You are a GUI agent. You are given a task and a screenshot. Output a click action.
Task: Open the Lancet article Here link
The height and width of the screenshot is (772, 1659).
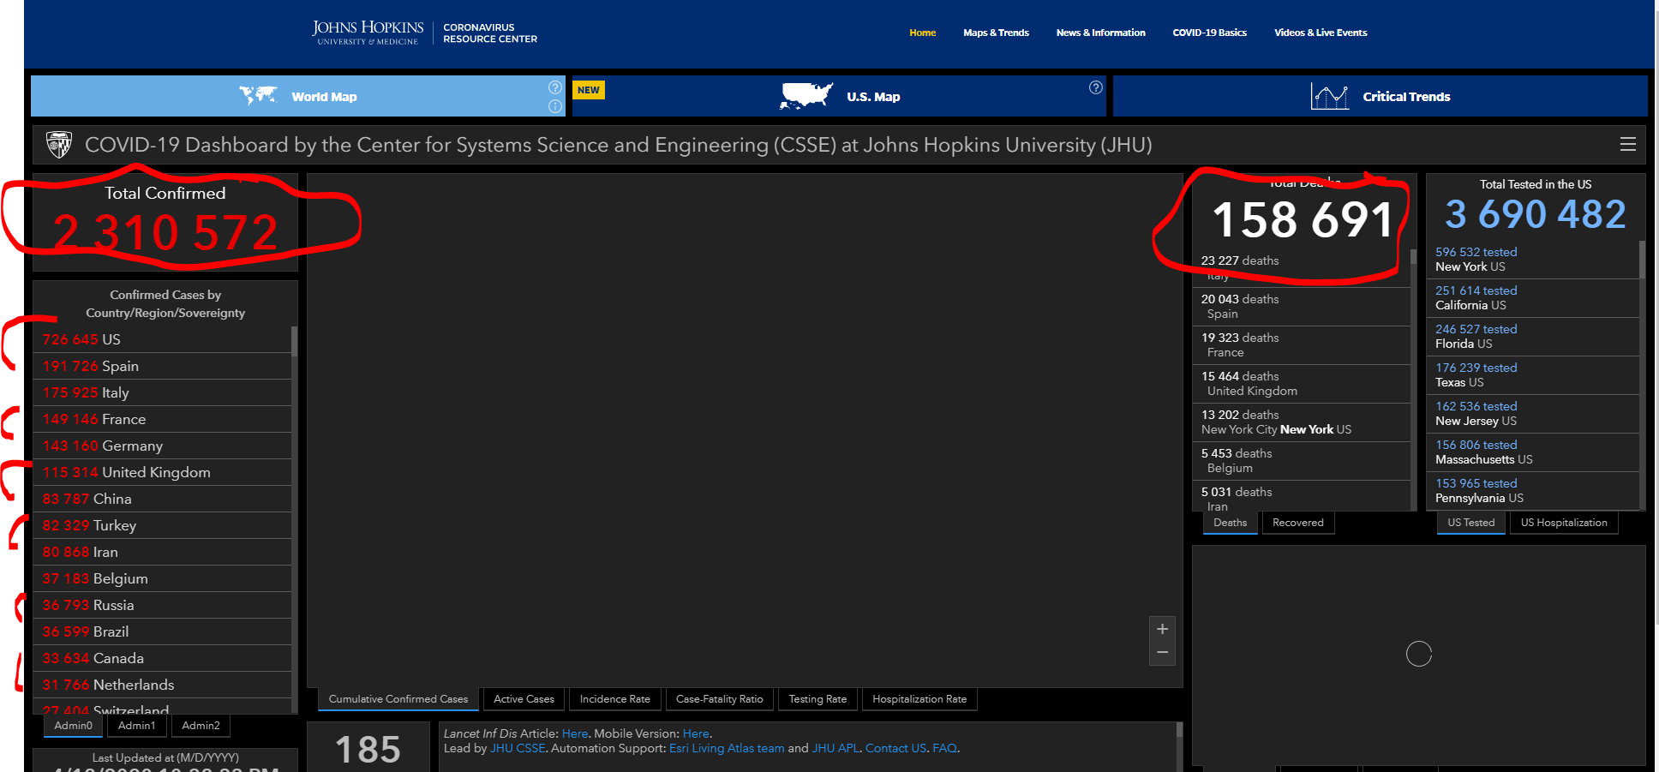coord(575,733)
